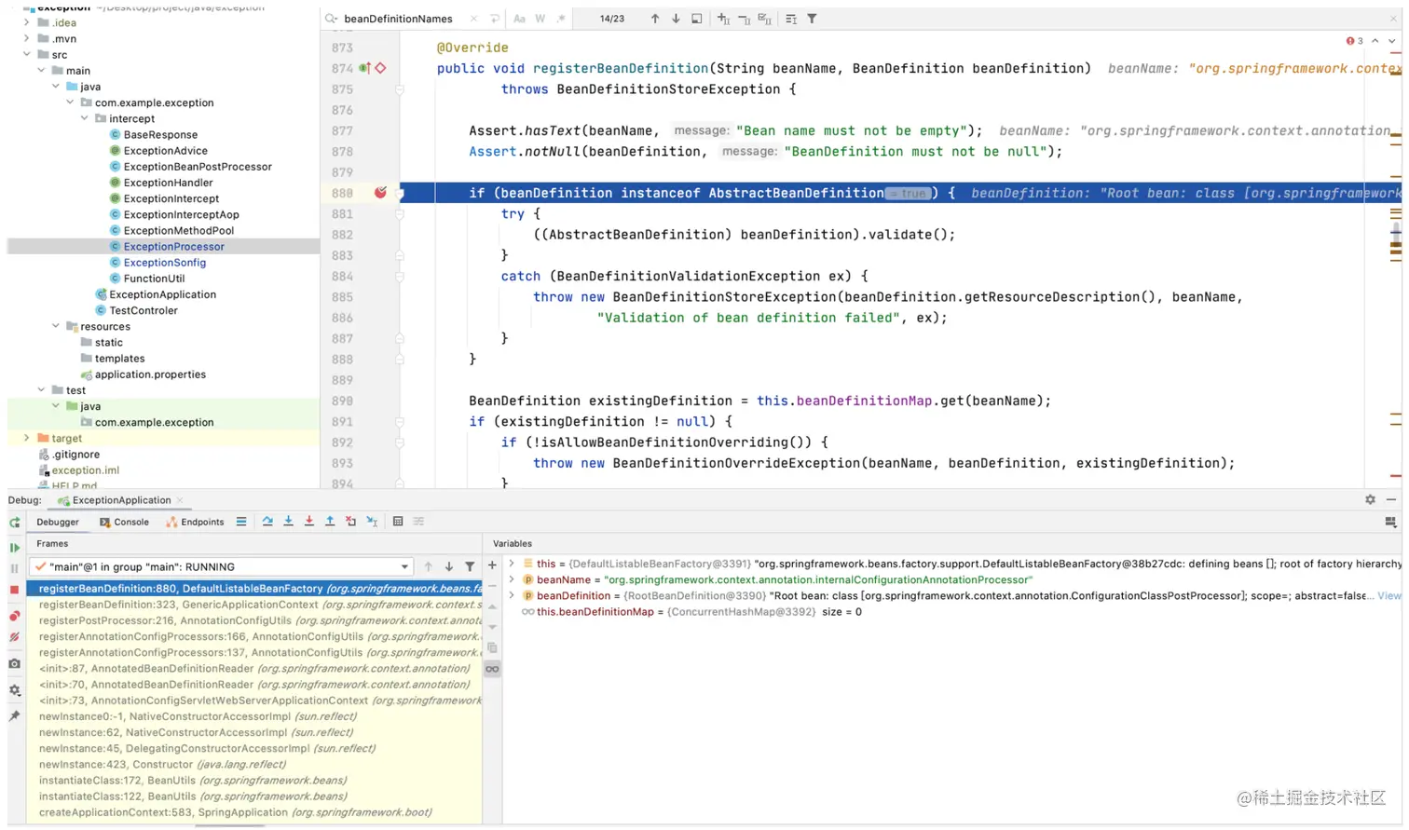Click the beanDefinitionNames search input field
This screenshot has width=1409, height=830.
(x=401, y=19)
